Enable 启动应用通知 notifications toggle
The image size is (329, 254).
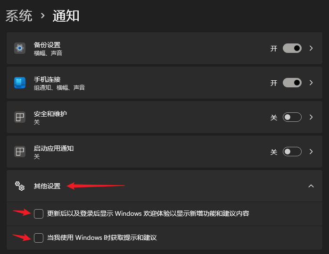click(x=292, y=152)
